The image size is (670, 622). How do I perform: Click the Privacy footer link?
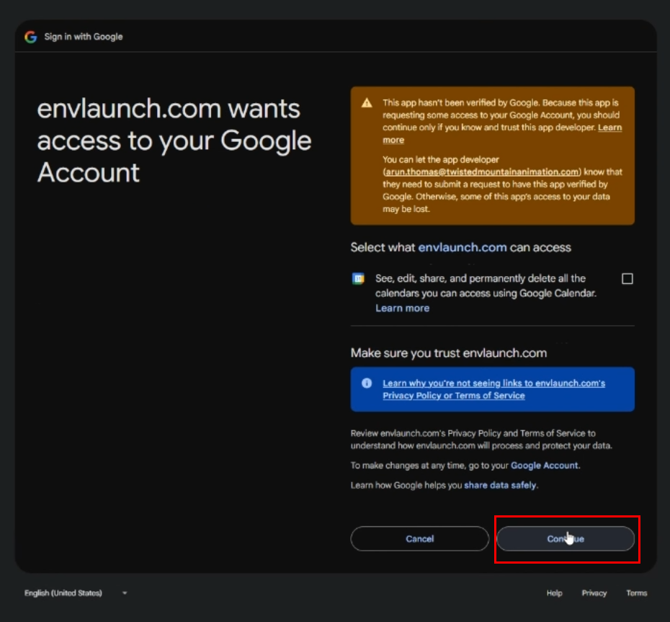(x=594, y=593)
